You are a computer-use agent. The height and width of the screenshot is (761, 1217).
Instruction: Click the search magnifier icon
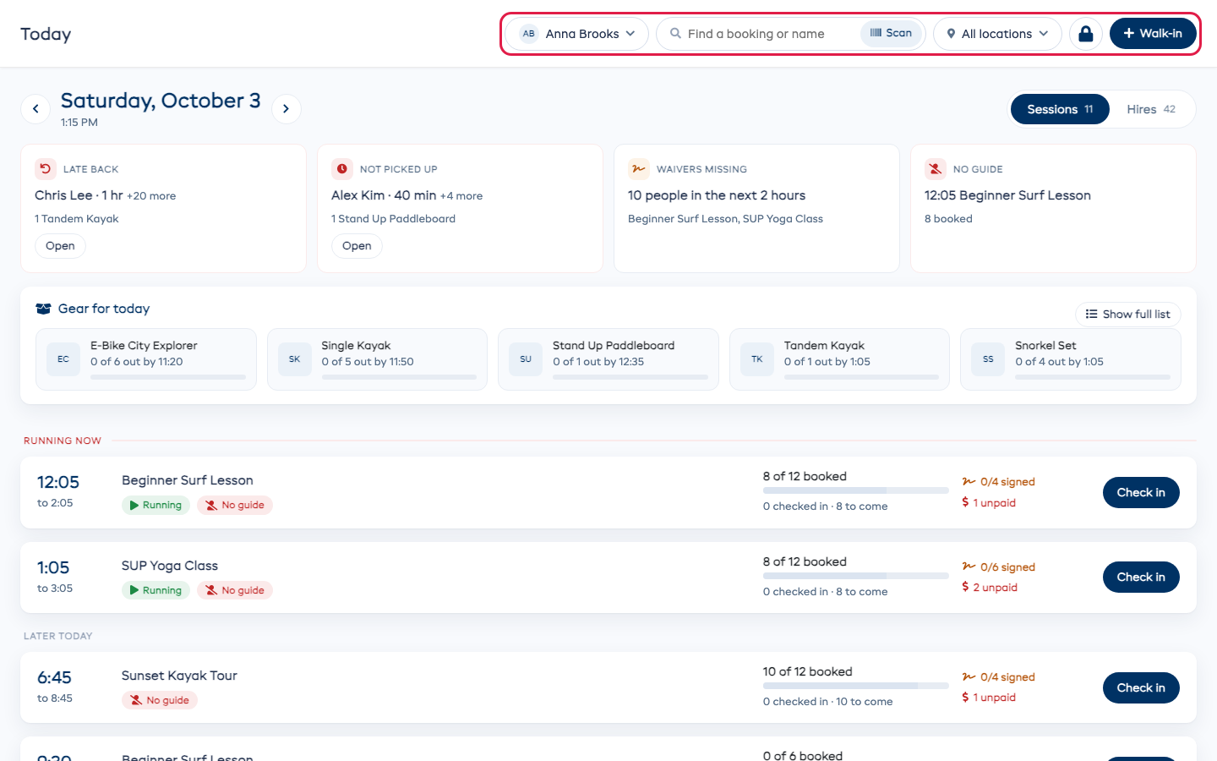pyautogui.click(x=676, y=34)
